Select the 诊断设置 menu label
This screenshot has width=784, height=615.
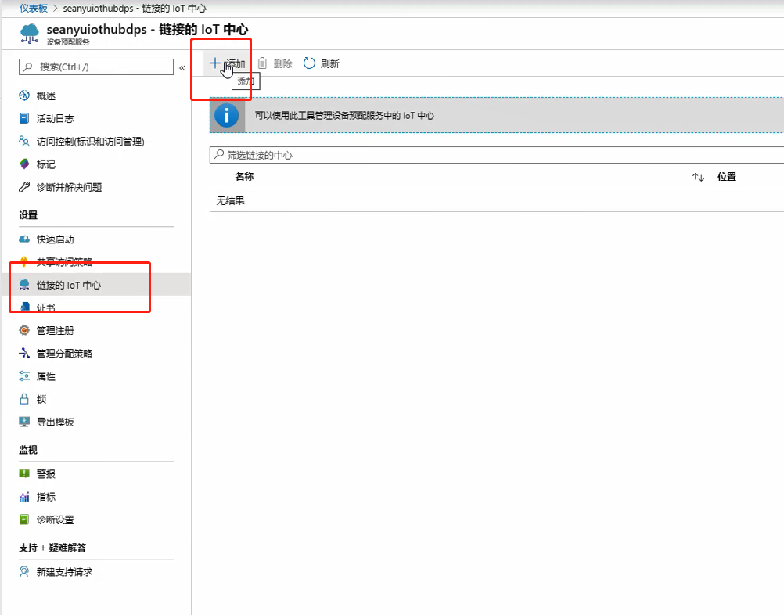click(x=55, y=520)
